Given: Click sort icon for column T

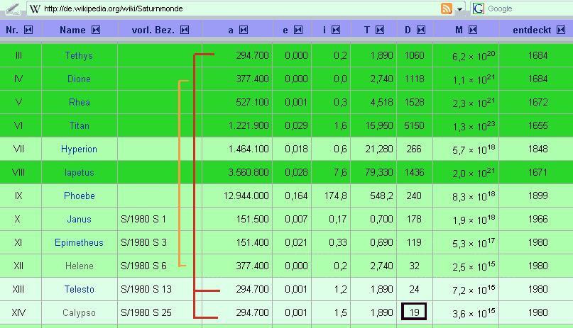Looking at the screenshot, I should click(x=380, y=30).
